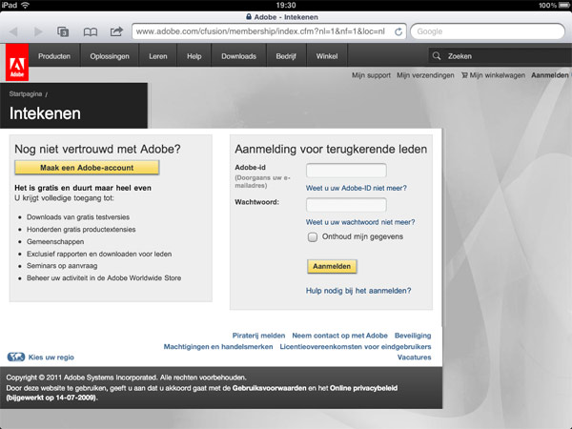Click Licentieovereenkomsten voor eindgebruikers link
The image size is (572, 429).
pyautogui.click(x=356, y=347)
